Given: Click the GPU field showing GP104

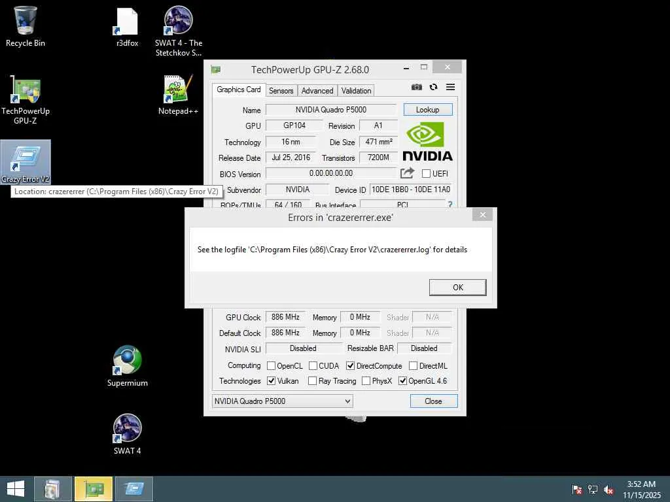Looking at the screenshot, I should [x=294, y=125].
